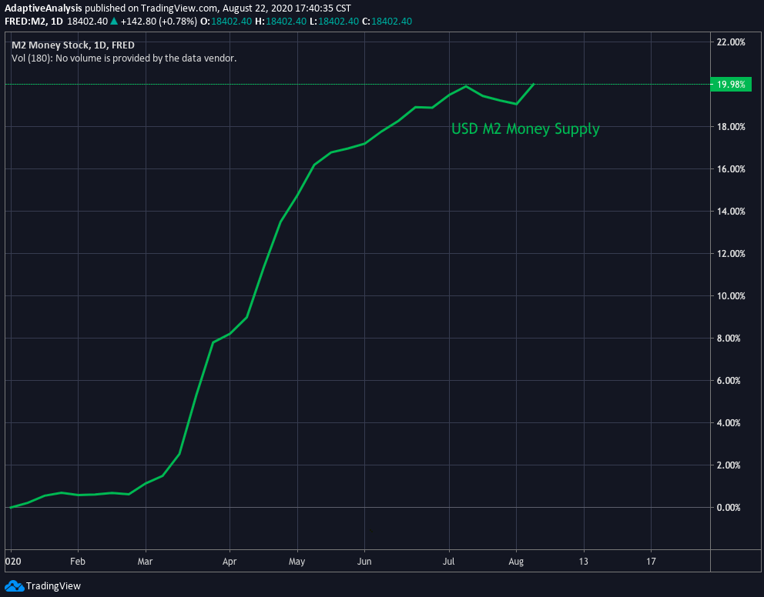Click the Jul date label

point(449,562)
